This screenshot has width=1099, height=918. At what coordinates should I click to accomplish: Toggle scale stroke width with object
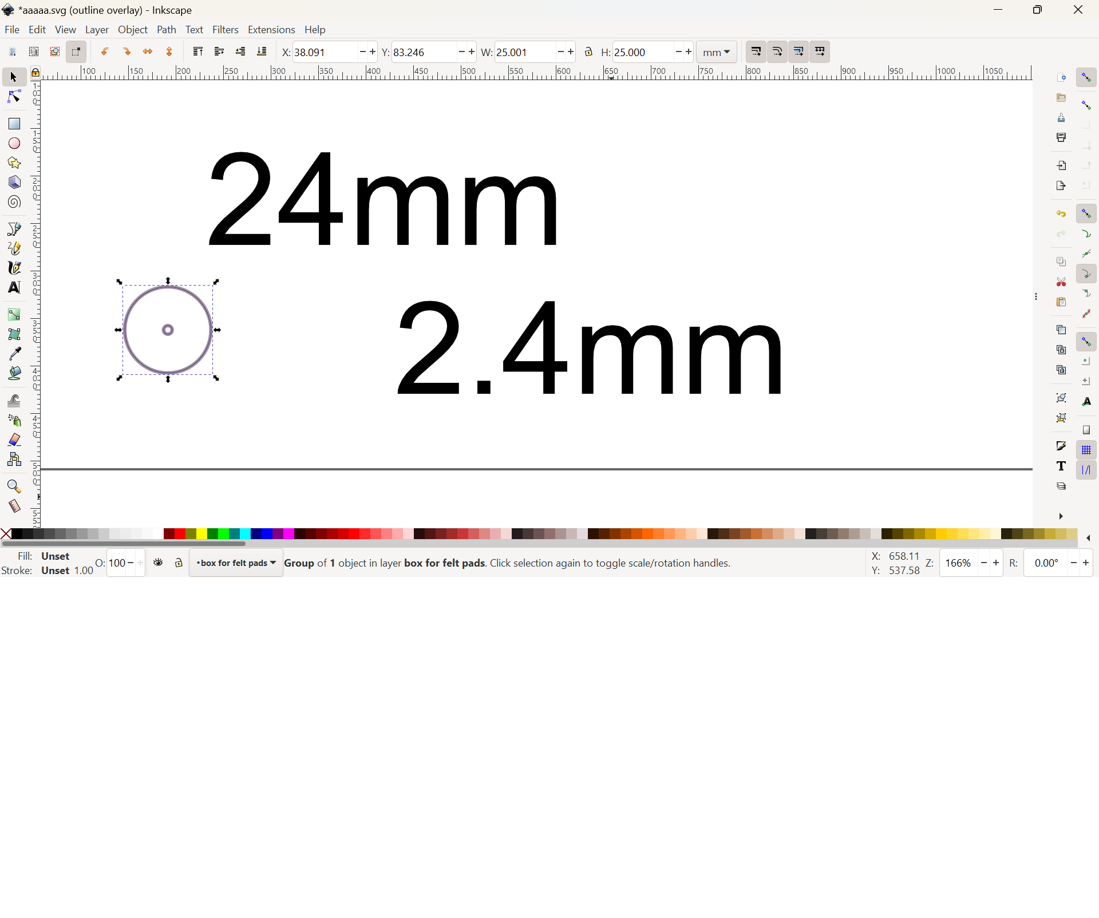tap(756, 52)
